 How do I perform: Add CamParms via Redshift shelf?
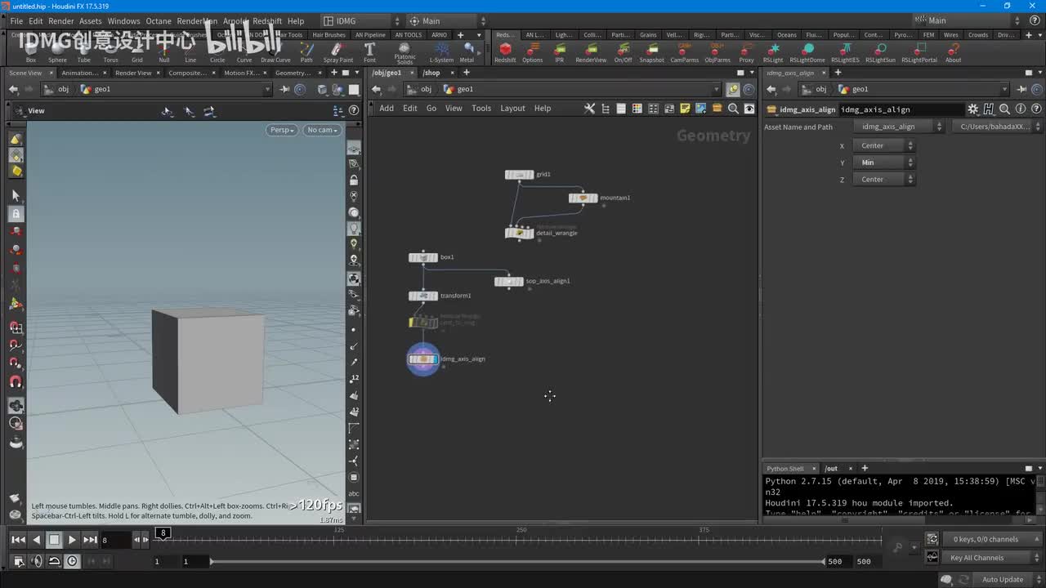(685, 53)
